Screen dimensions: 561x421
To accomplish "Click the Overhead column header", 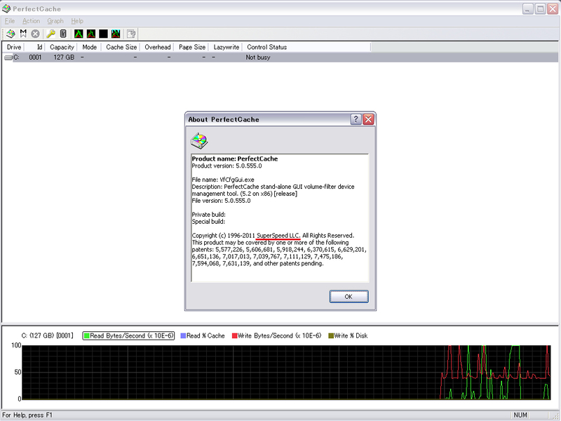I will [157, 47].
